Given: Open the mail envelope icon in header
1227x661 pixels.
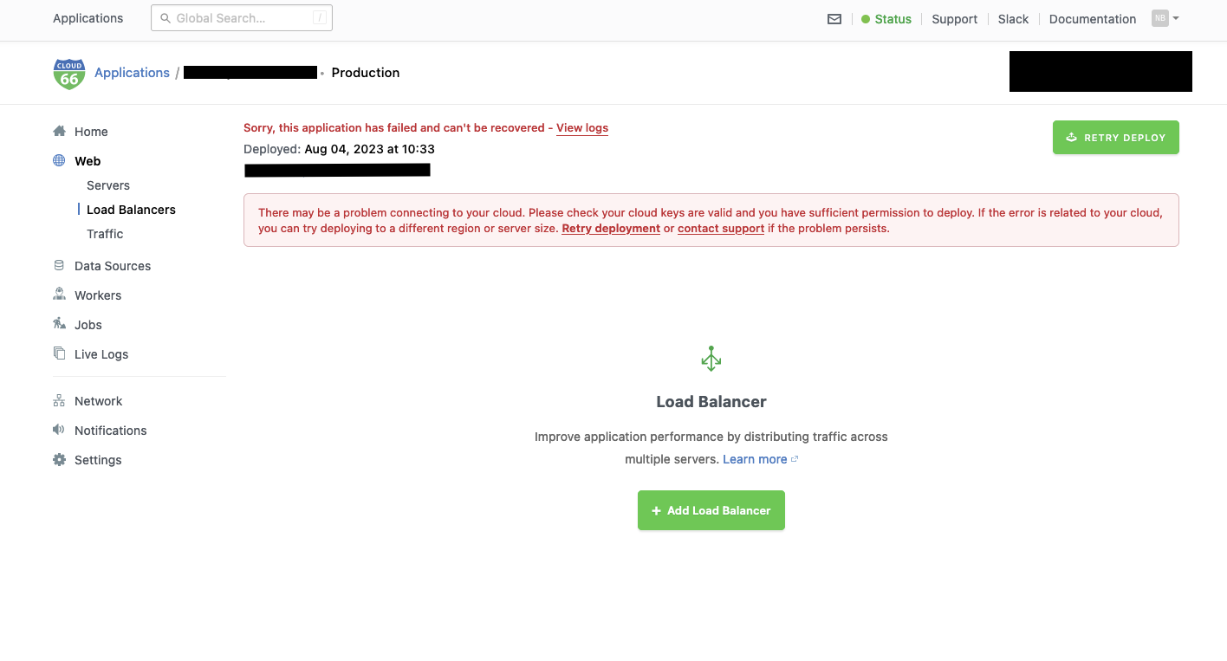Looking at the screenshot, I should pos(834,19).
